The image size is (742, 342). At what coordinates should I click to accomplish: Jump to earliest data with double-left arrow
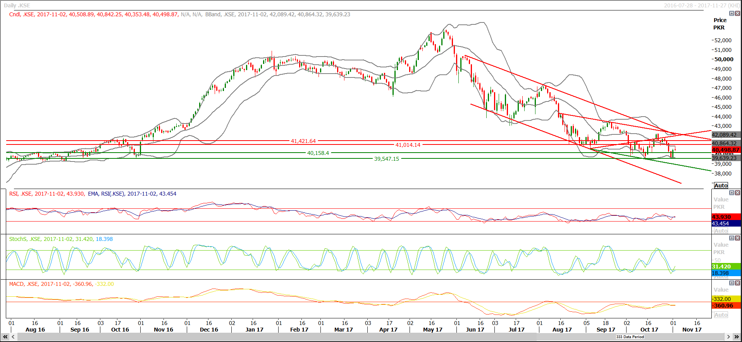click(x=5, y=337)
